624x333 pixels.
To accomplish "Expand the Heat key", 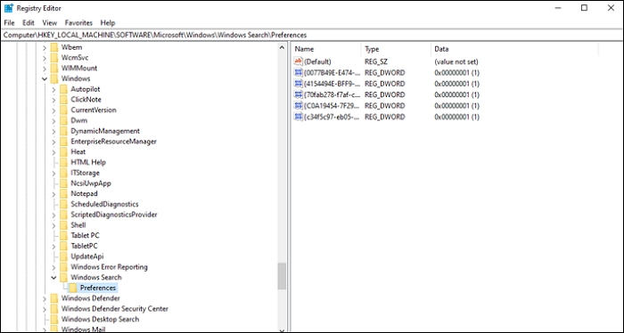I will point(53,151).
